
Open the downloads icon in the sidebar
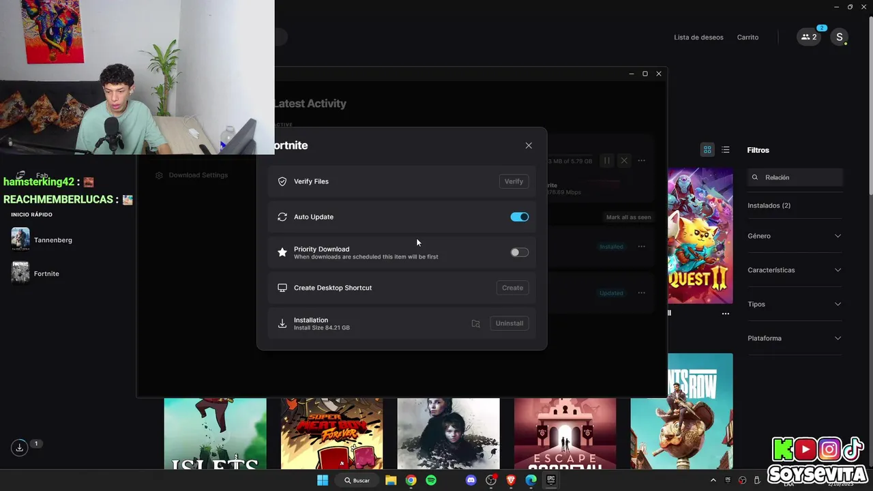[x=19, y=447]
